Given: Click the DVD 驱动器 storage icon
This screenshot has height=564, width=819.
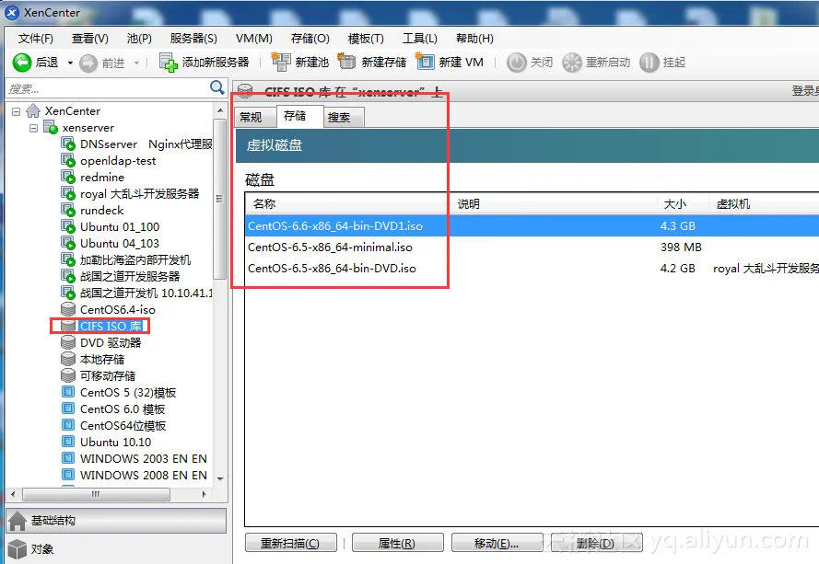Looking at the screenshot, I should (68, 343).
